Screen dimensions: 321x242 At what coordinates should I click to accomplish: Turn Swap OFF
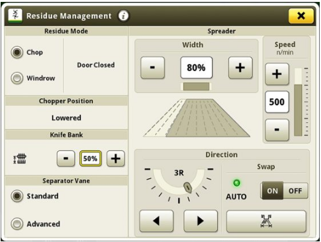tap(295, 191)
